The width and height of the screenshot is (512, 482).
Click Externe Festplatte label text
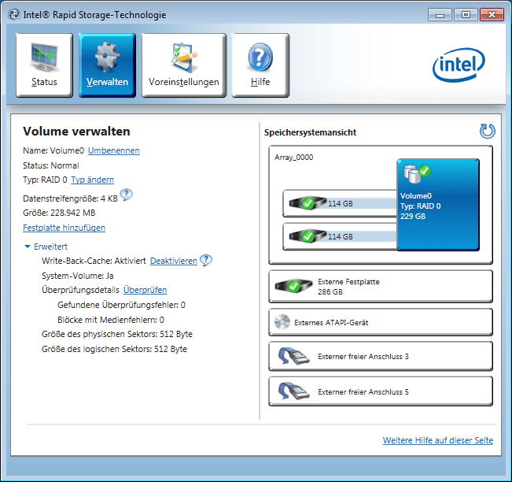pyautogui.click(x=348, y=281)
